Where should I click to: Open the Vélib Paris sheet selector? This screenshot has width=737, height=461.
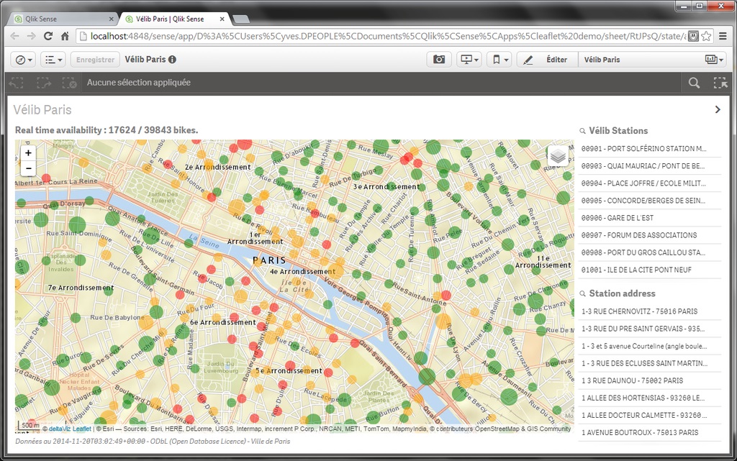pyautogui.click(x=654, y=60)
